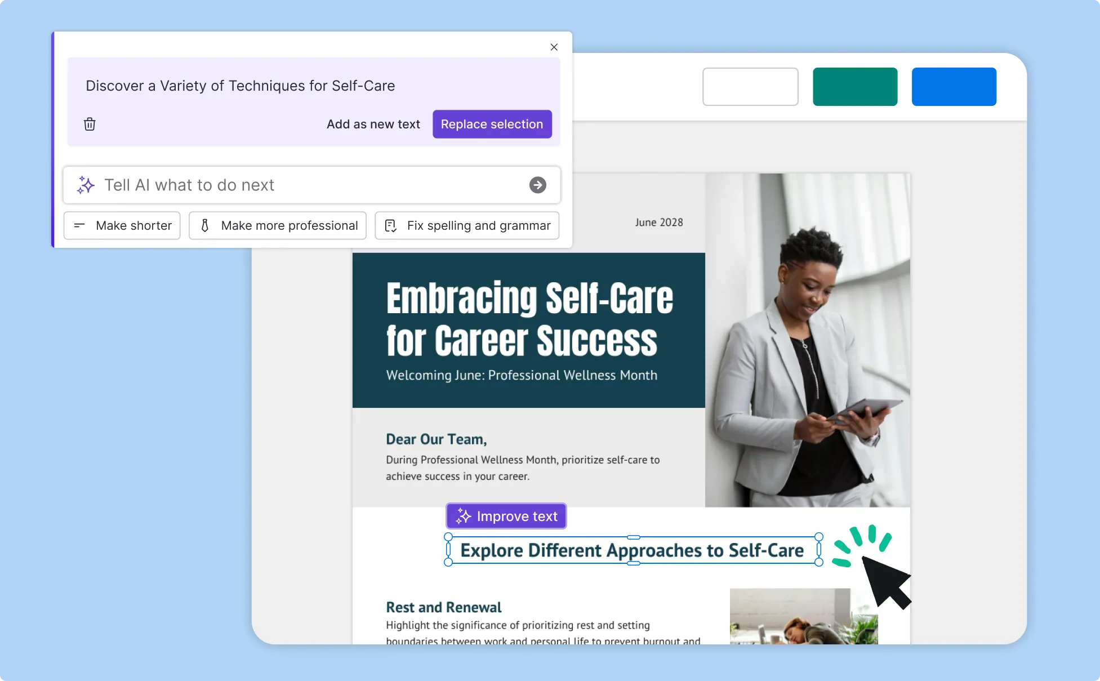The height and width of the screenshot is (681, 1100).
Task: Click the white color swatch button in toolbar
Action: [750, 86]
